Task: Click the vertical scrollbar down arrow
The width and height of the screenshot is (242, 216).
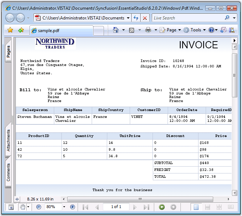Action: (x=234, y=193)
